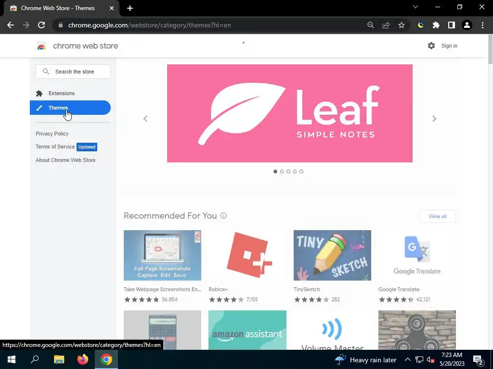Open the taskbar clock showing 7:23 AM
Image resolution: width=493 pixels, height=369 pixels.
[452, 359]
